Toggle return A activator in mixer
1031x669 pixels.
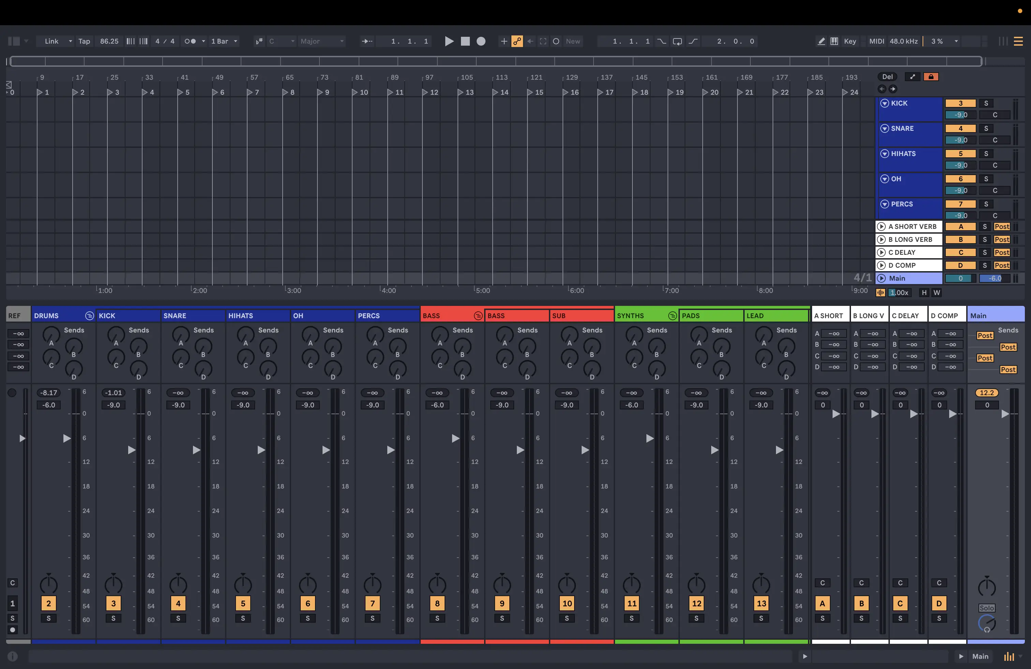[822, 603]
